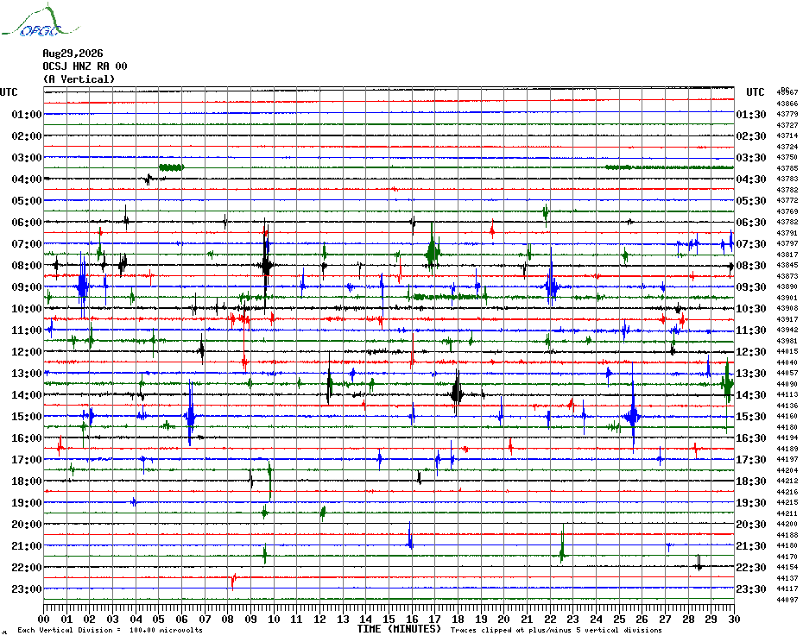
Task: Click the Each Vertical Division scale note
Action: [111, 630]
